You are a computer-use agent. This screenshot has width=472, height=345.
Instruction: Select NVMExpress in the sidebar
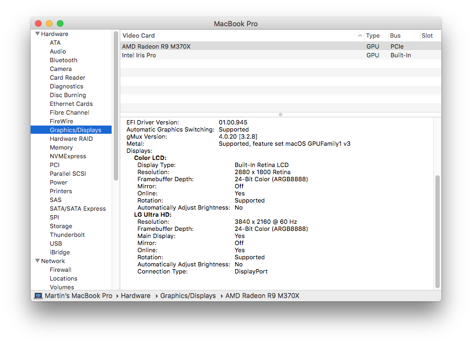[68, 156]
